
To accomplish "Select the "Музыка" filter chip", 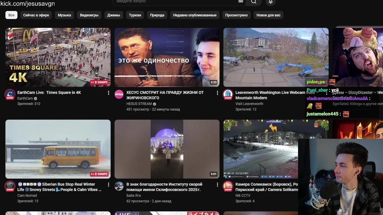I will point(64,15).
